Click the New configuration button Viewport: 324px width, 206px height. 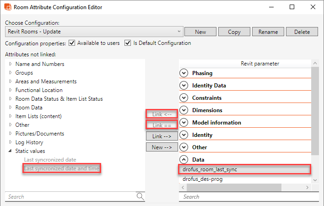200,32
